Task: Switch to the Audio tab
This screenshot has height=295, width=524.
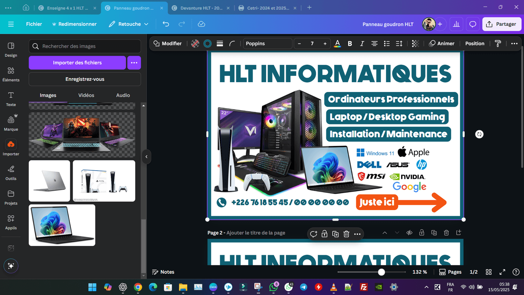Action: point(123,95)
